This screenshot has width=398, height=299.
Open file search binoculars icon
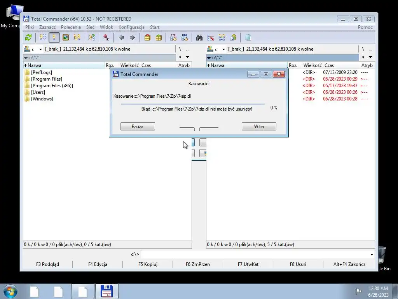point(199,38)
